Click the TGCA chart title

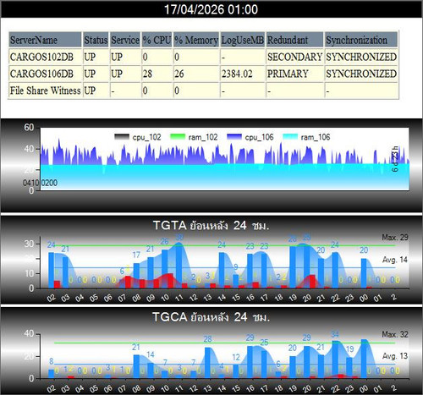coord(211,317)
